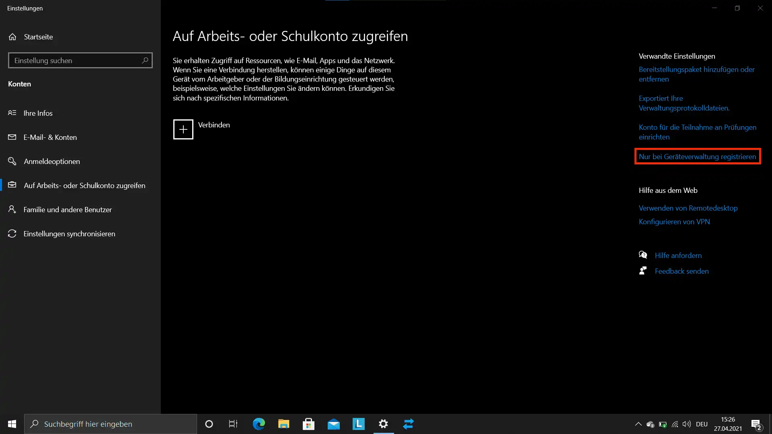The image size is (772, 434).
Task: Click the Konten section heading
Action: (x=19, y=84)
